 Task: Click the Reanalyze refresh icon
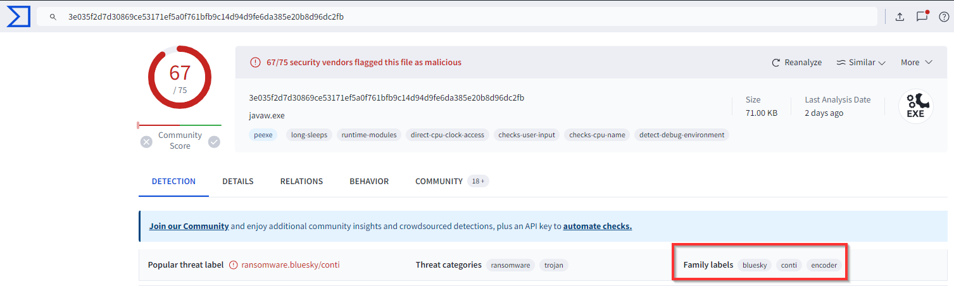[x=775, y=63]
